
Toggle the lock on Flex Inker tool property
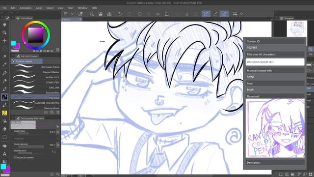click(57, 126)
